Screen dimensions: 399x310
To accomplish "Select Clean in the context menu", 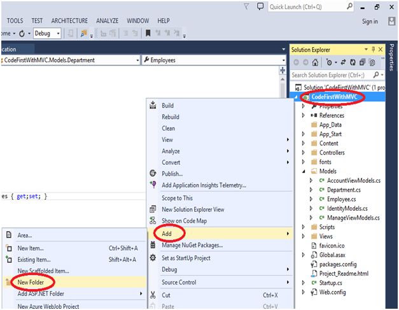I will point(220,129).
